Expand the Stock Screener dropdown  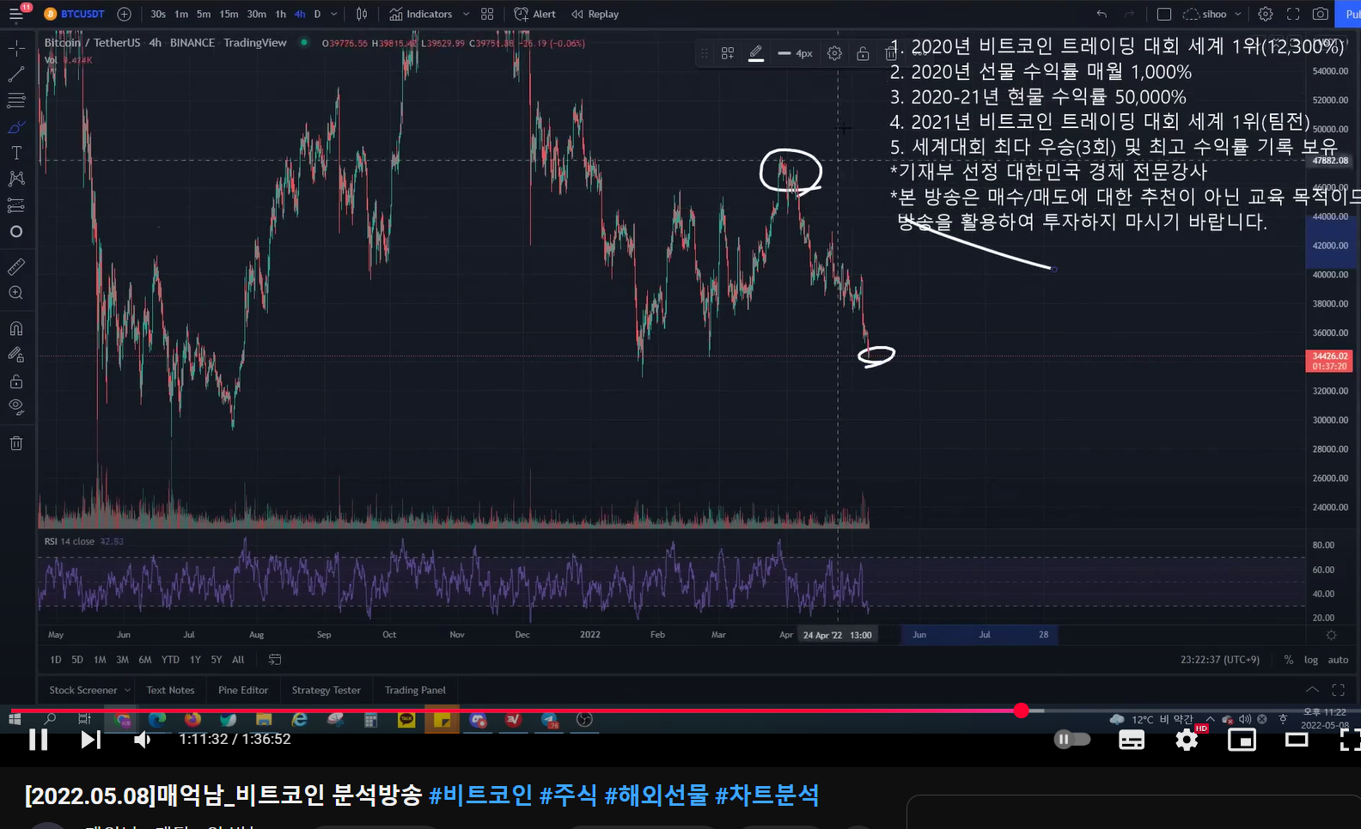tap(127, 690)
